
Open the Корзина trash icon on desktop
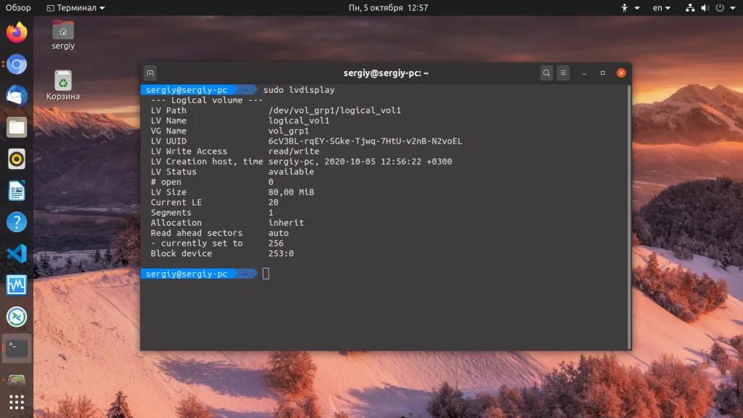point(63,86)
